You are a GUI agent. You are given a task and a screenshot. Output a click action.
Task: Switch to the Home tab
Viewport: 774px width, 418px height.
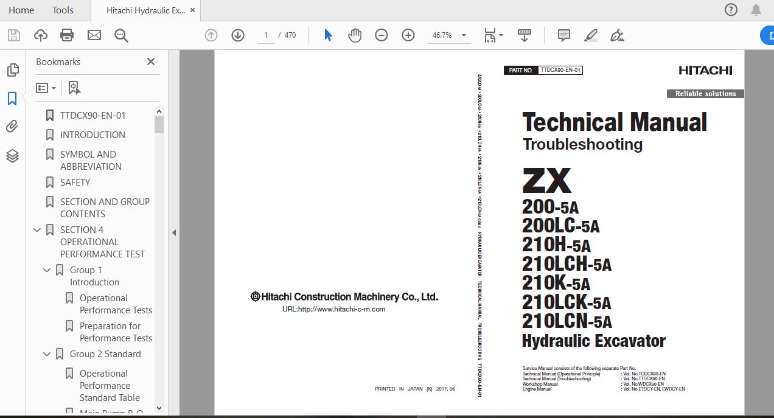point(21,10)
